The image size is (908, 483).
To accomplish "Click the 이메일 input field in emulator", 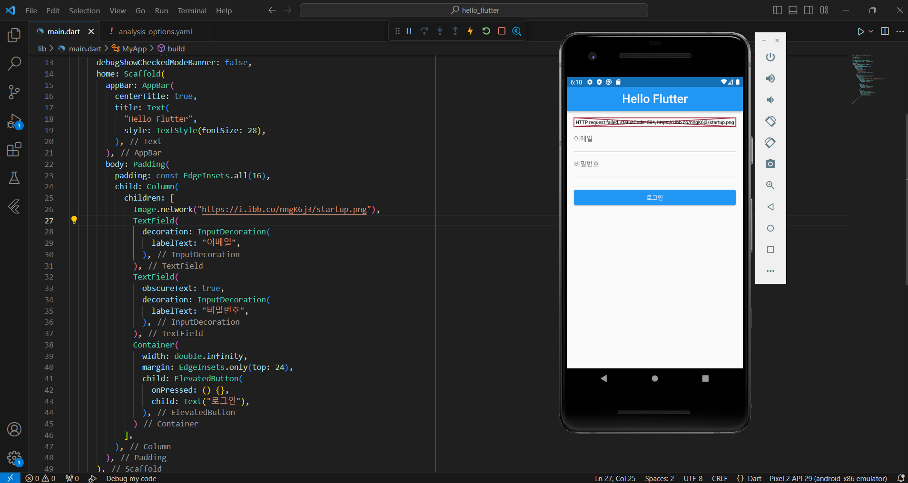I will tap(654, 142).
